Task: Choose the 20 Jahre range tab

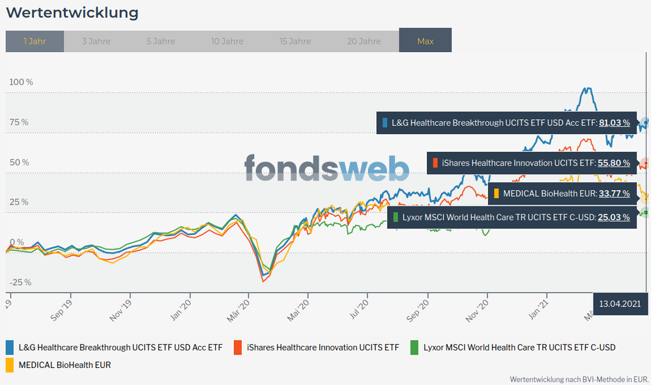Action: [364, 41]
